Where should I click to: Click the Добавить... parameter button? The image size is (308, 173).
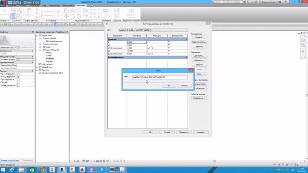(x=199, y=56)
